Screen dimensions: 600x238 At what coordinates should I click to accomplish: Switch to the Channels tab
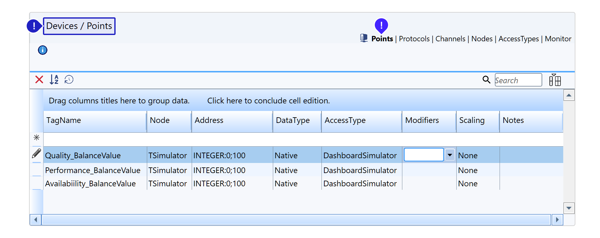[450, 39]
